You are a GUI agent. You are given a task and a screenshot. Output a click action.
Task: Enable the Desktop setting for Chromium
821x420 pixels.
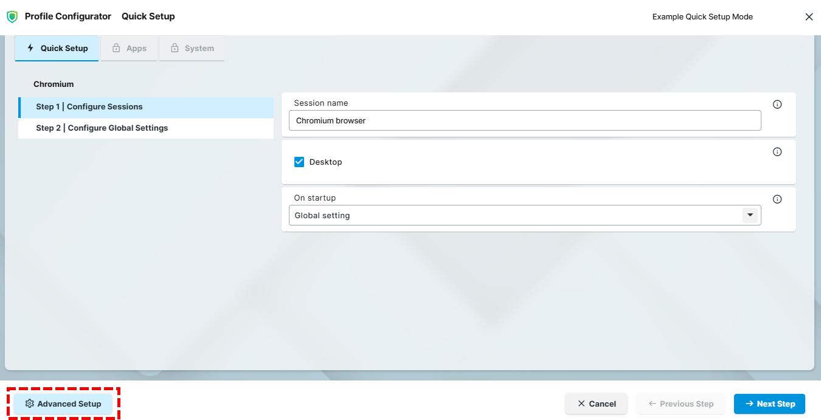(x=299, y=162)
